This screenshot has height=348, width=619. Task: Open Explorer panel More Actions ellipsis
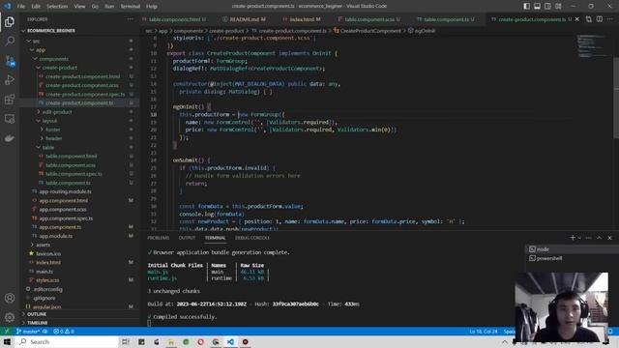[x=131, y=19]
